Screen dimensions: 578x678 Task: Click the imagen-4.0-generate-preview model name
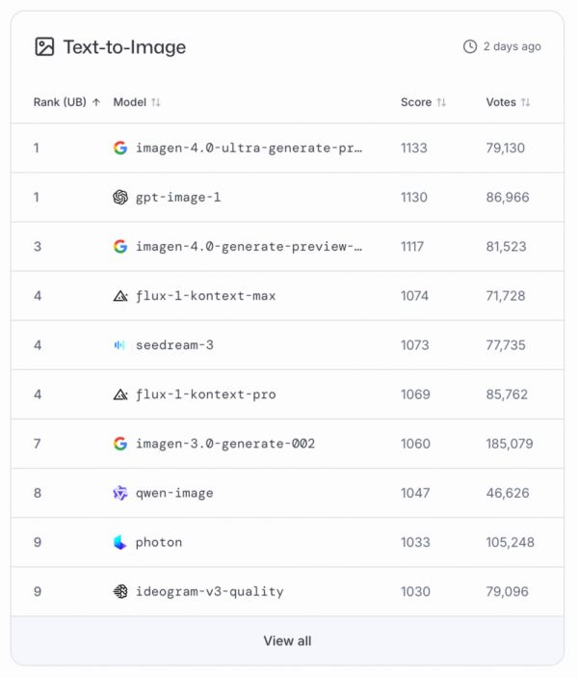[249, 246]
